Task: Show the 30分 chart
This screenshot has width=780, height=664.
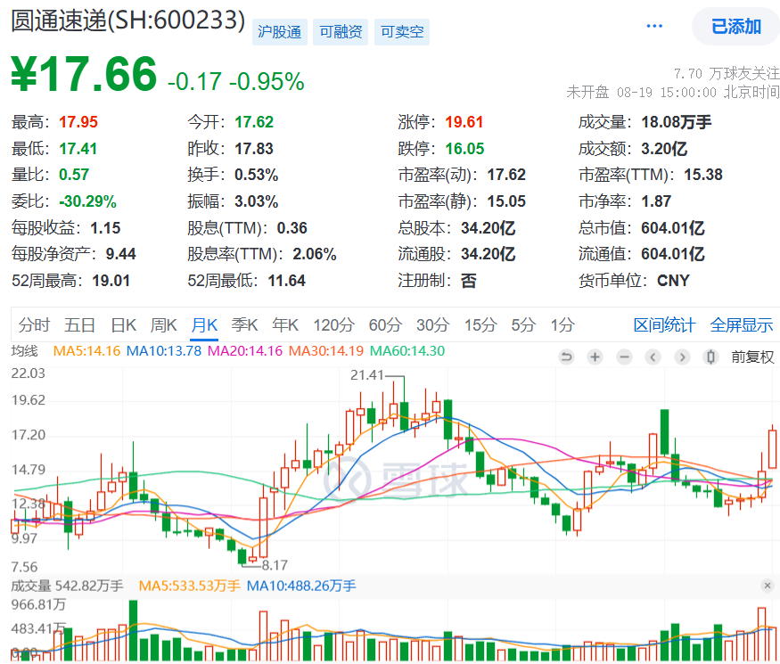Action: pyautogui.click(x=432, y=325)
